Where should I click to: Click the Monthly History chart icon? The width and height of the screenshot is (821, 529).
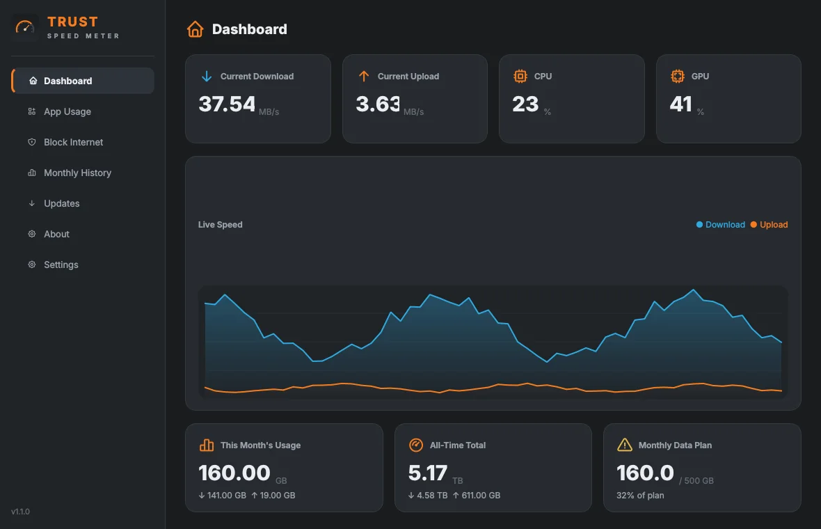32,173
